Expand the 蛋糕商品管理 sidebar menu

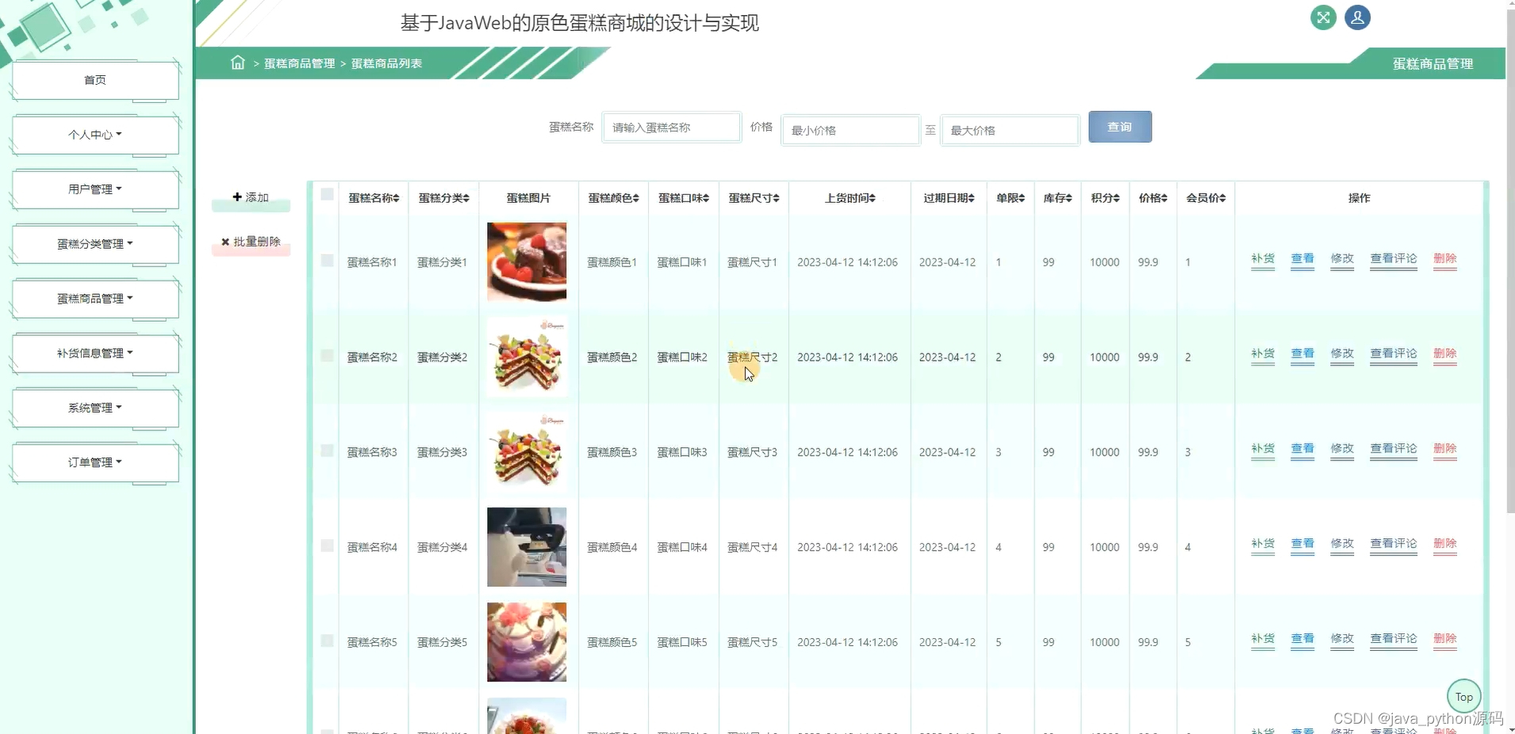(95, 299)
